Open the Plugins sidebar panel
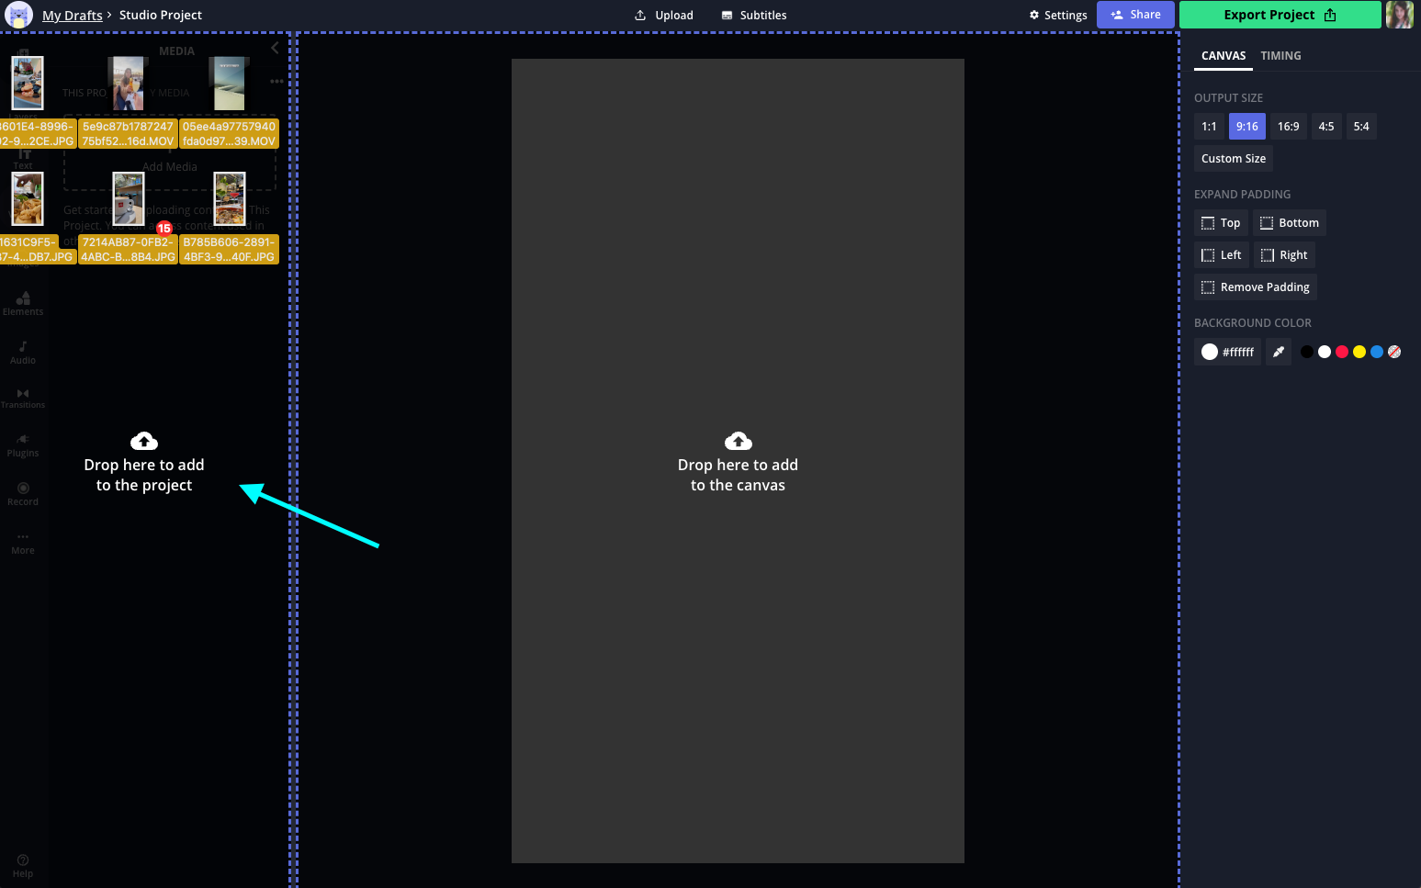Viewport: 1421px width, 888px height. pyautogui.click(x=23, y=445)
